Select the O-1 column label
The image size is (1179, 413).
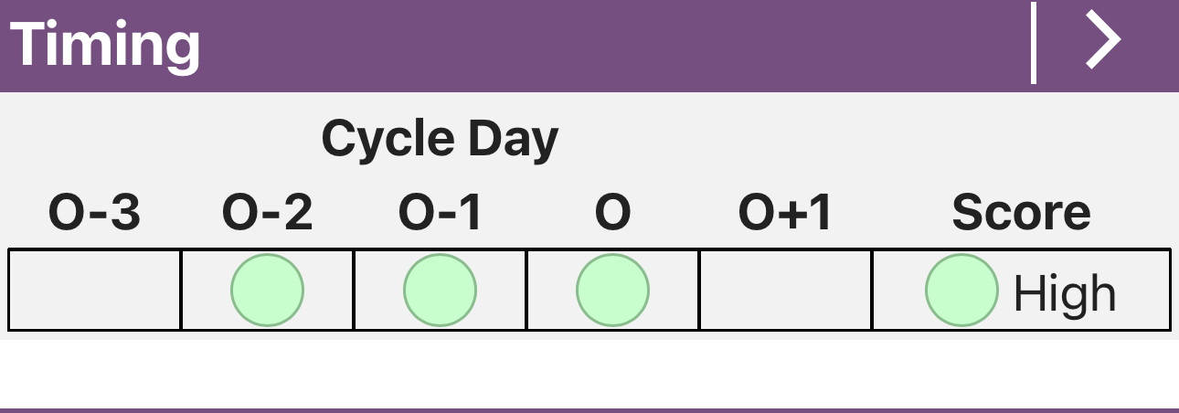440,214
